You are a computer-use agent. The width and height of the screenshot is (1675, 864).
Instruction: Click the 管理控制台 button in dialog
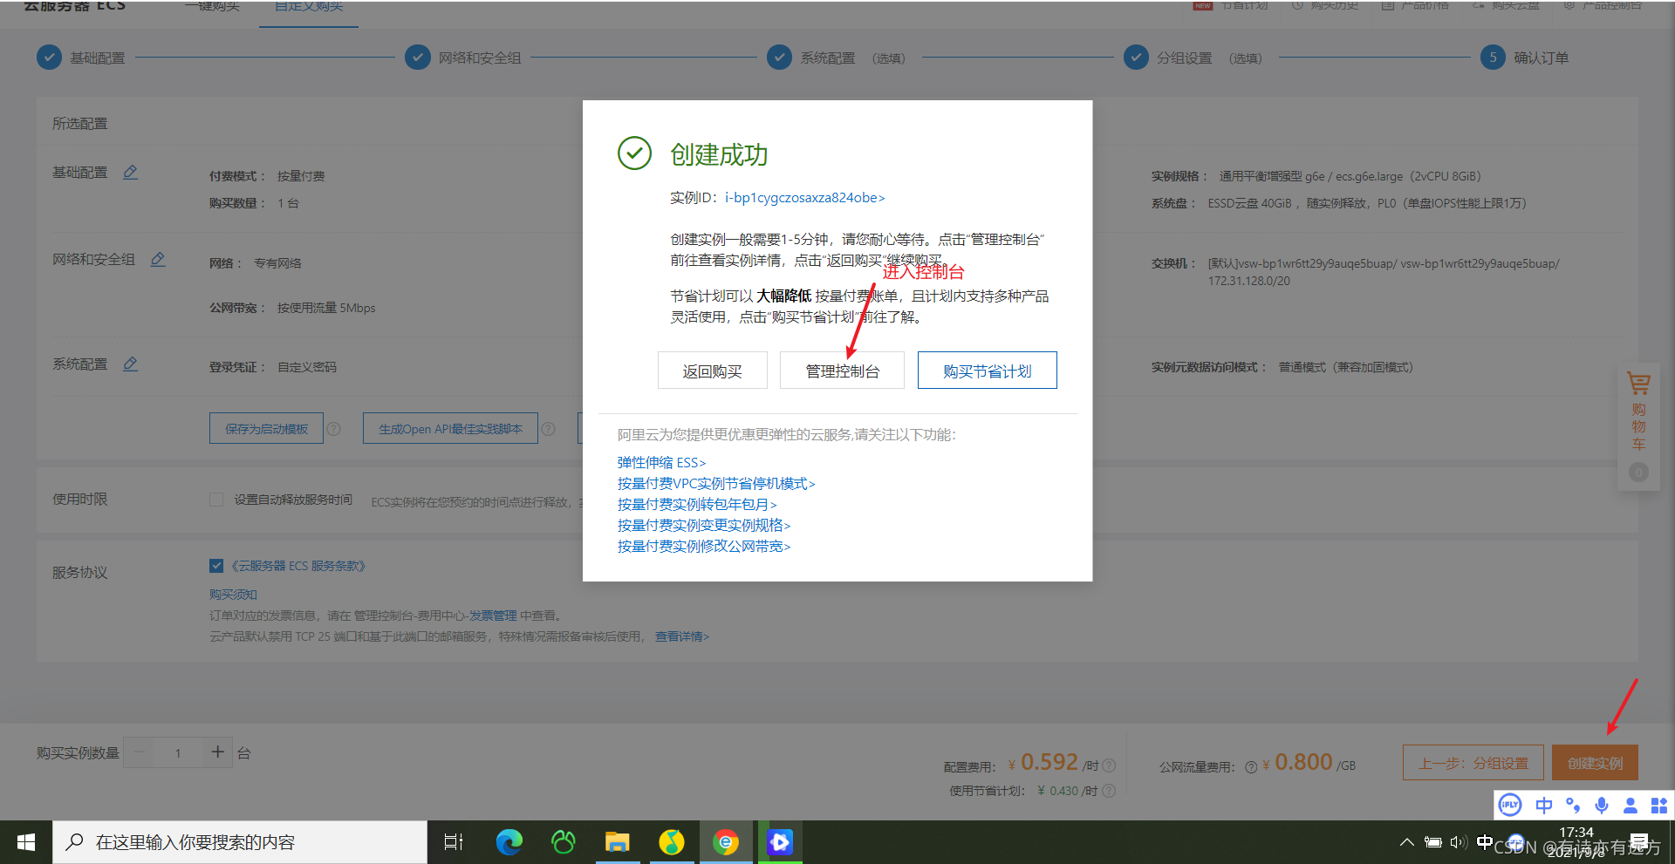click(841, 370)
